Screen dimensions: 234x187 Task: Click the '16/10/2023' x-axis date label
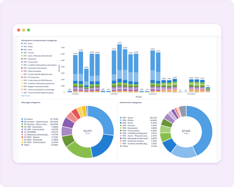coord(152,94)
